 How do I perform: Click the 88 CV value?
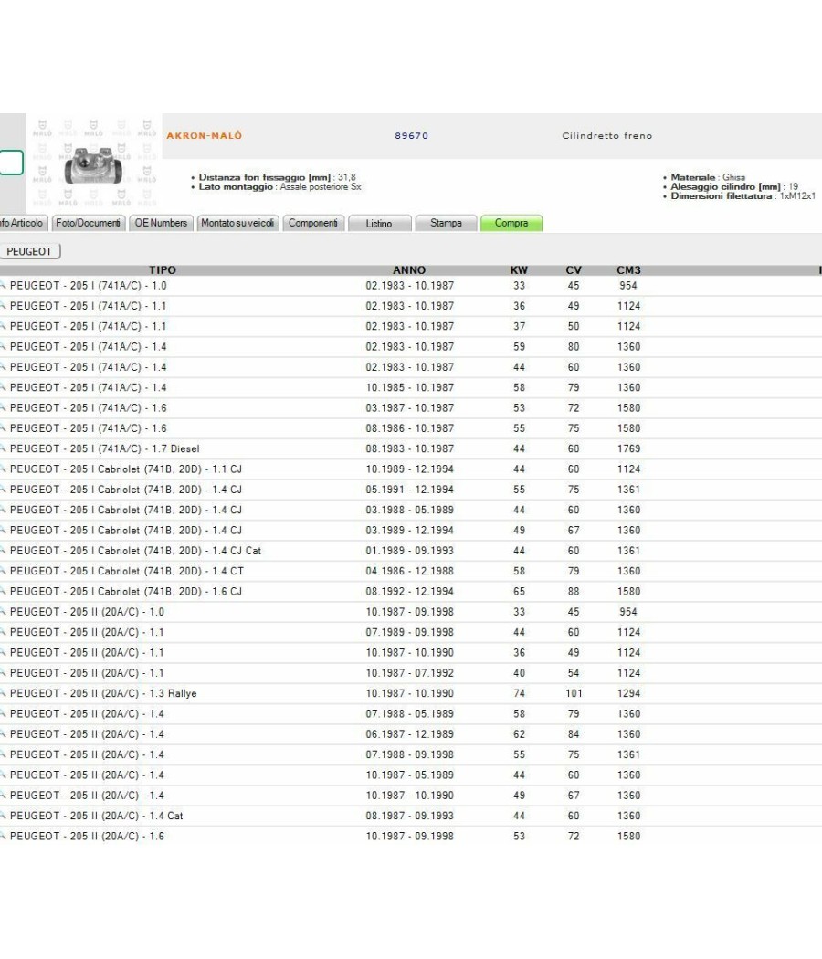(574, 592)
